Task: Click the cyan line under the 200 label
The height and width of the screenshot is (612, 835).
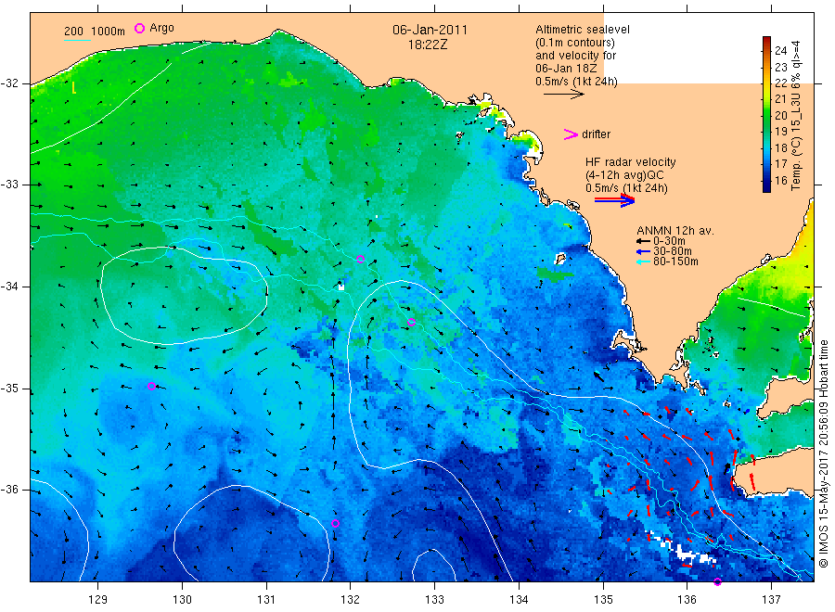Action: tap(77, 40)
